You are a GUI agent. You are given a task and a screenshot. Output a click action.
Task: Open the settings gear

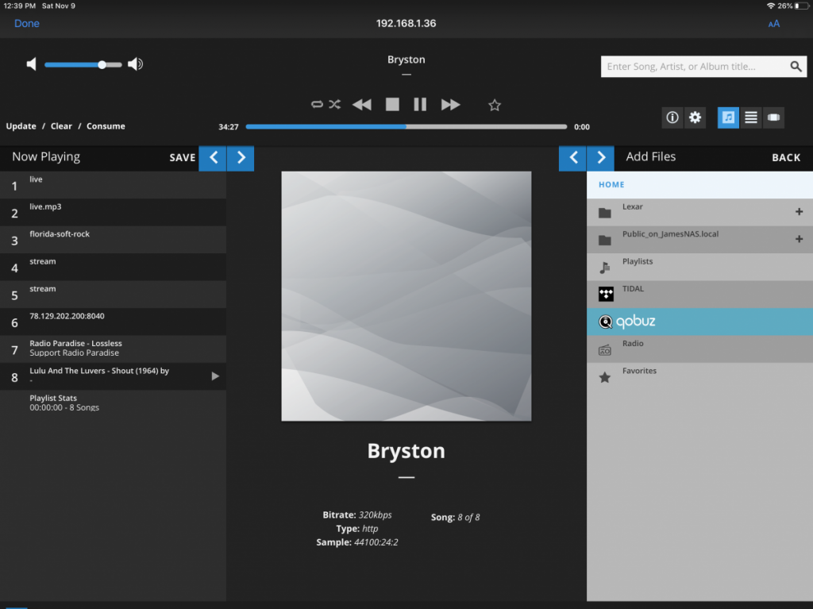pos(695,118)
